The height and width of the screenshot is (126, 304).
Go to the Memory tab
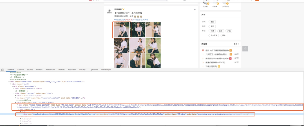(x=61, y=70)
